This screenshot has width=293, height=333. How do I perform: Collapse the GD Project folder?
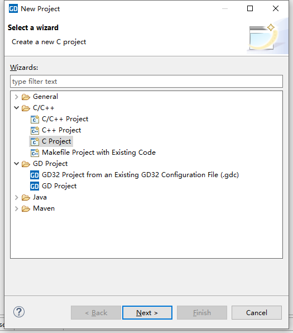pyautogui.click(x=16, y=164)
